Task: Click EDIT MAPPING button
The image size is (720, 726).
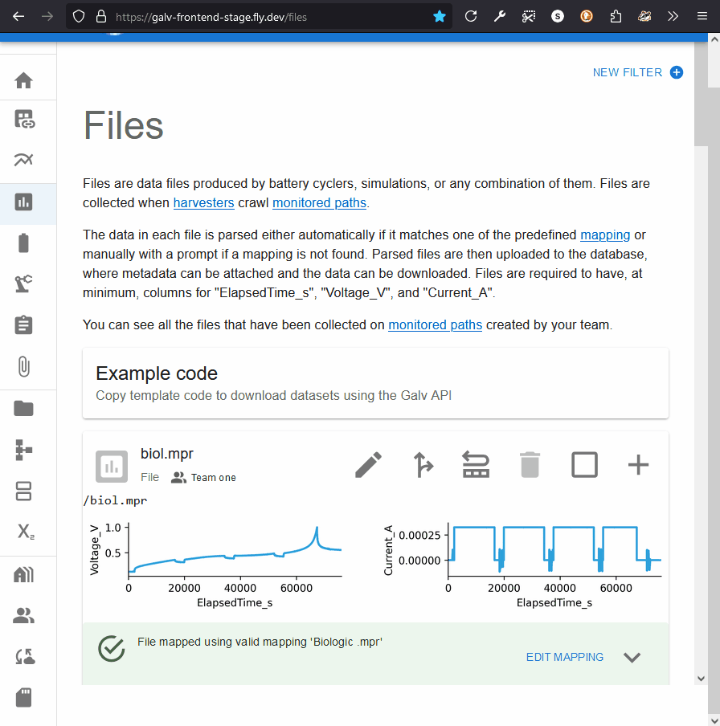Action: 564,657
